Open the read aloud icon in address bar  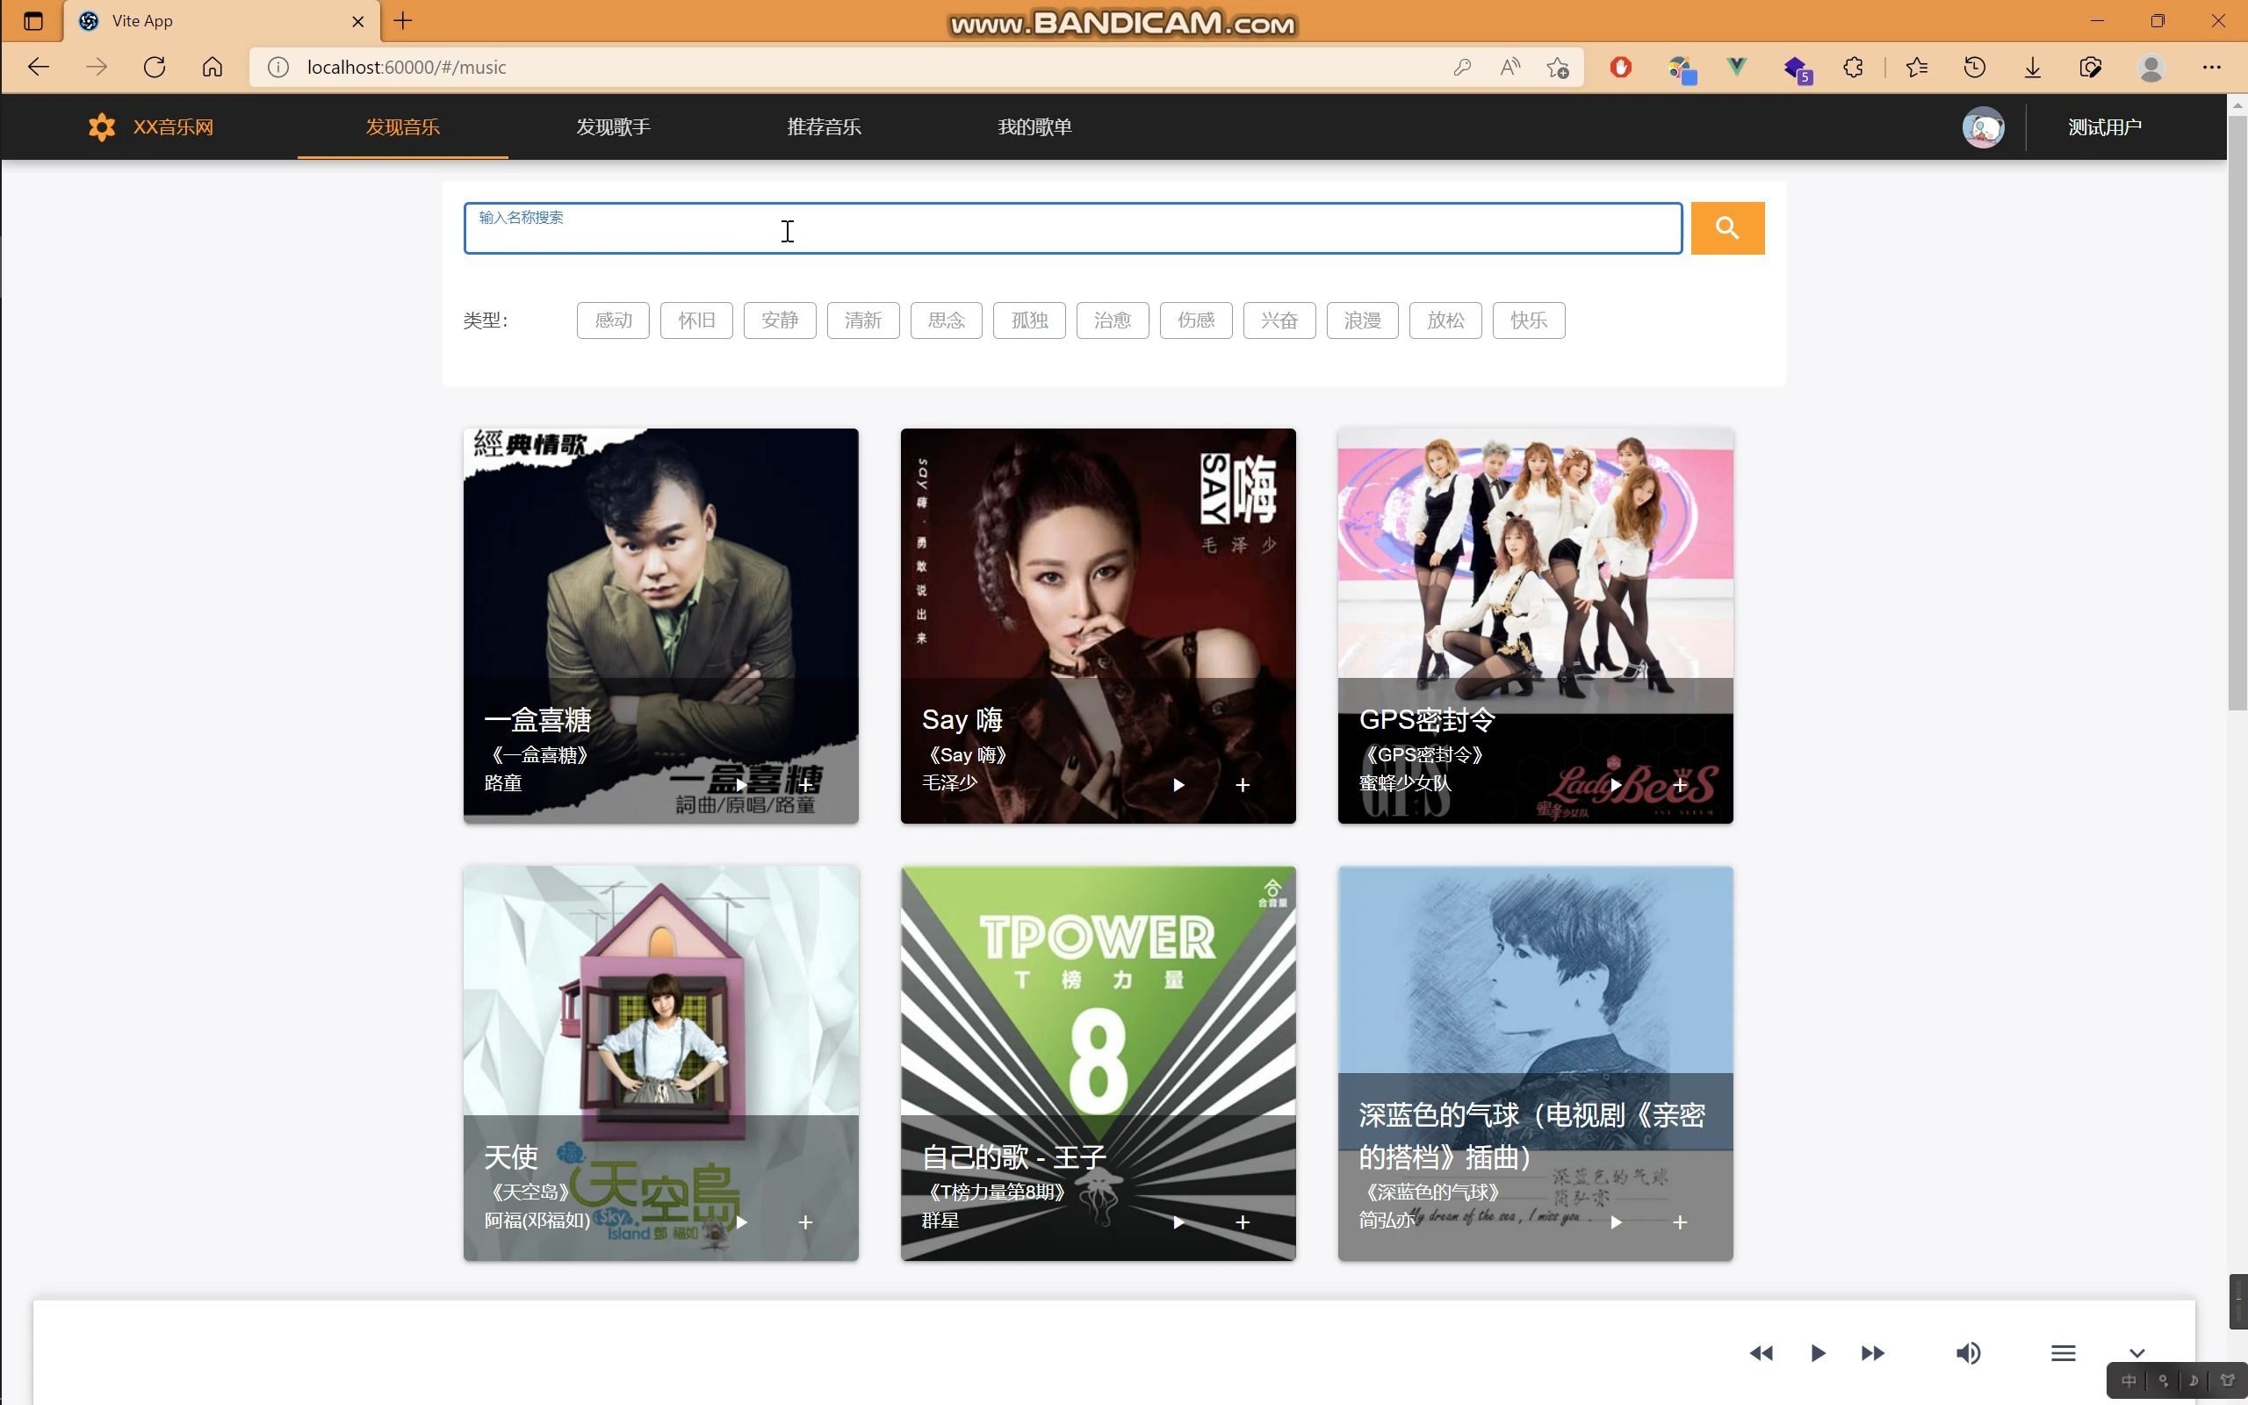1510,67
